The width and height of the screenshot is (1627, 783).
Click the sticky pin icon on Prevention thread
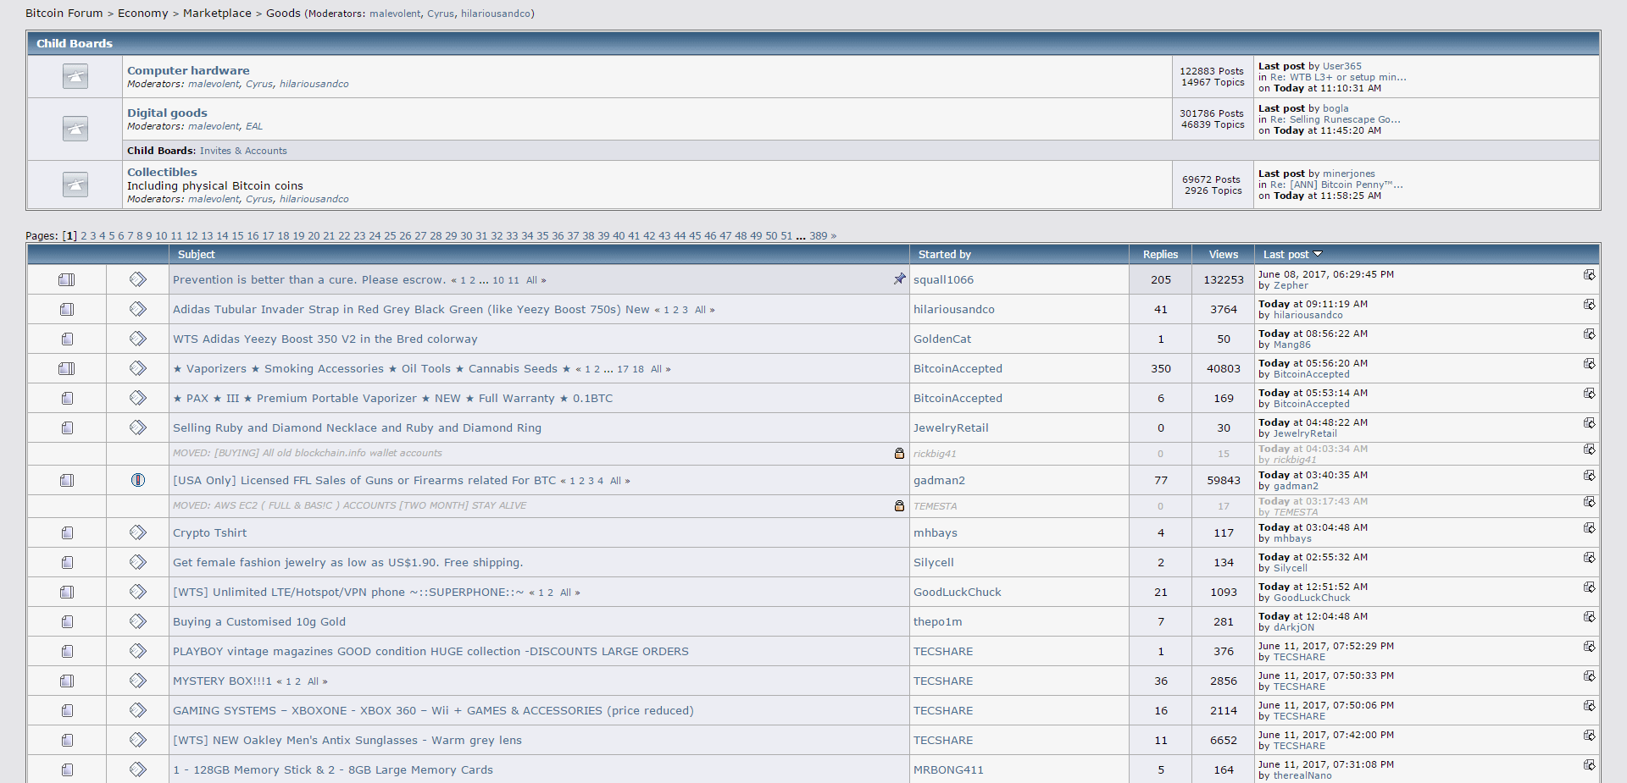tap(899, 278)
